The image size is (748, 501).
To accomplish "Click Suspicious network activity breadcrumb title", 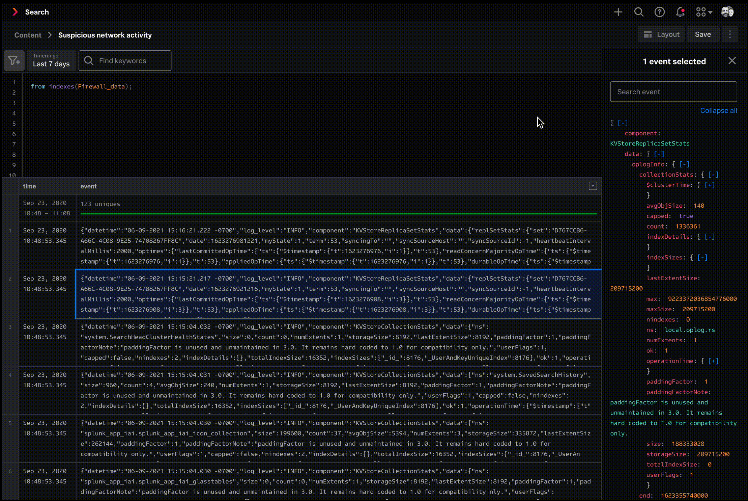I will [x=105, y=35].
